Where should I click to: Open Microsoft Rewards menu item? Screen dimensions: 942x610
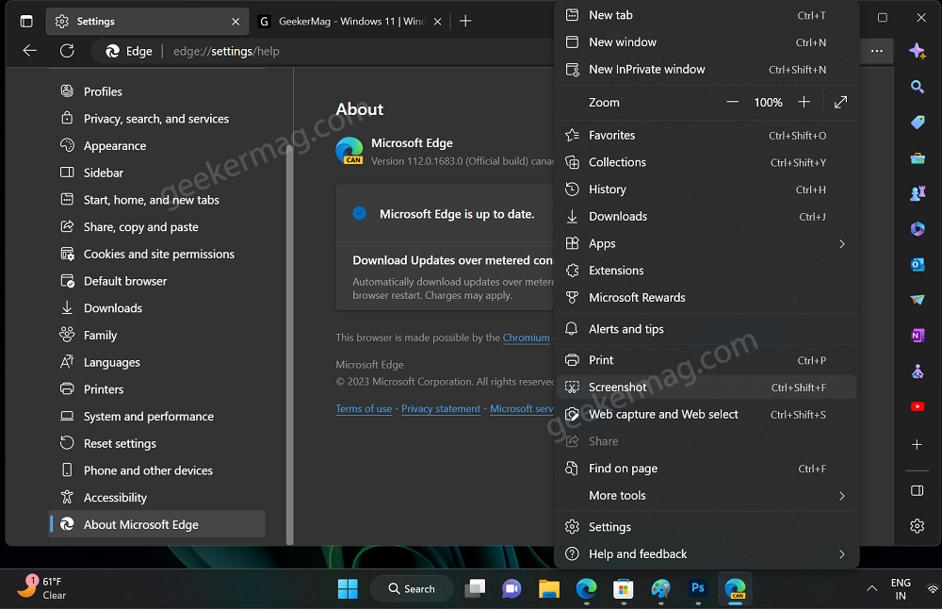click(706, 298)
